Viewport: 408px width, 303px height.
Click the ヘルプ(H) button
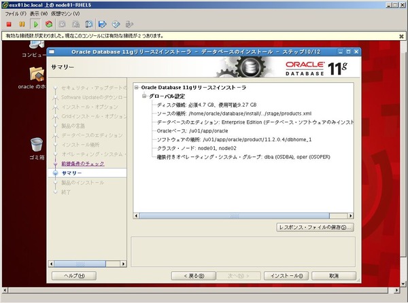click(x=74, y=276)
